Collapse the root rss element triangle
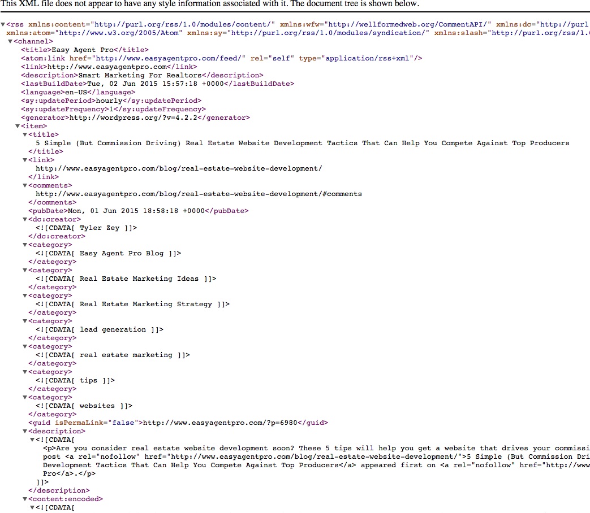The image size is (590, 513). (3, 24)
